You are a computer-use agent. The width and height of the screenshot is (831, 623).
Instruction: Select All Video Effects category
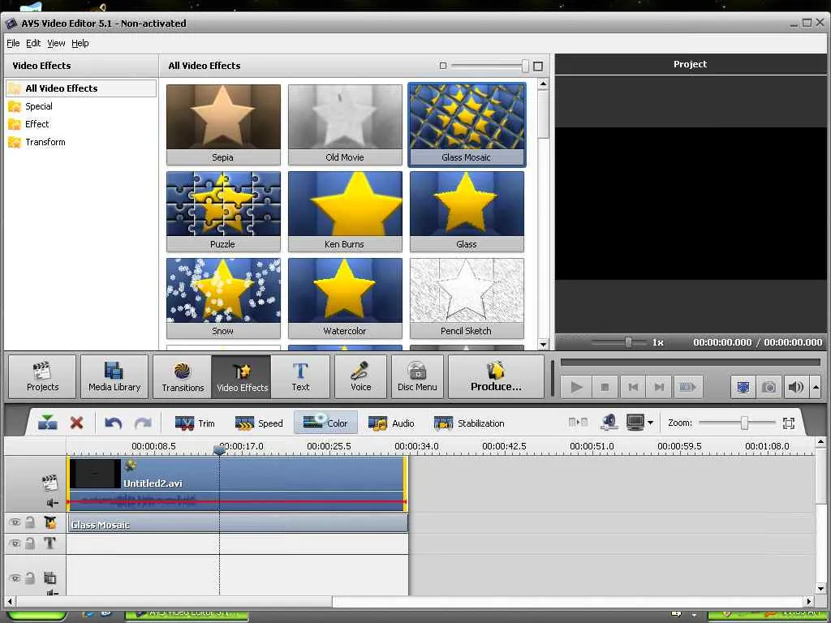81,88
